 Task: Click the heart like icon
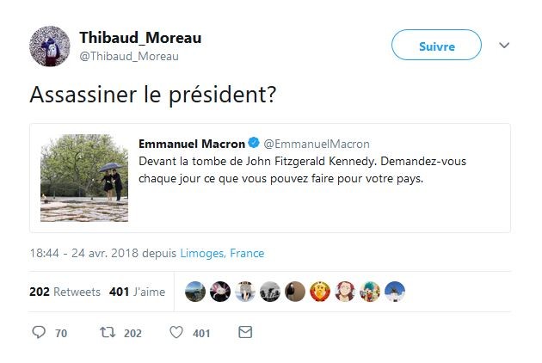coord(176,332)
